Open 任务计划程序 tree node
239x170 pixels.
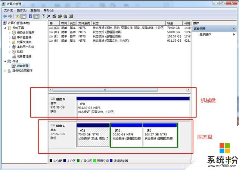tap(25, 32)
